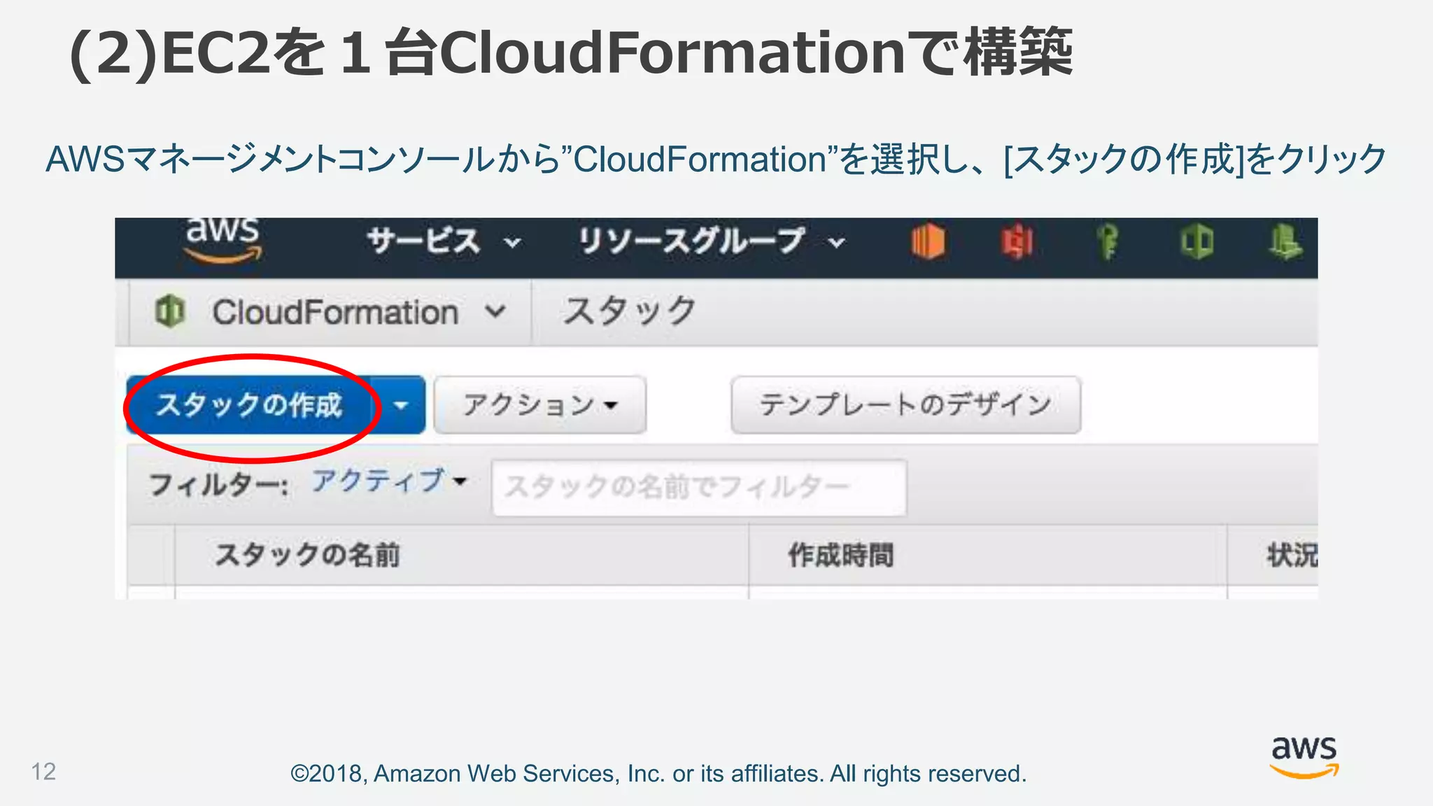Open the リソースグループ menu
The image size is (1433, 806).
pos(712,241)
